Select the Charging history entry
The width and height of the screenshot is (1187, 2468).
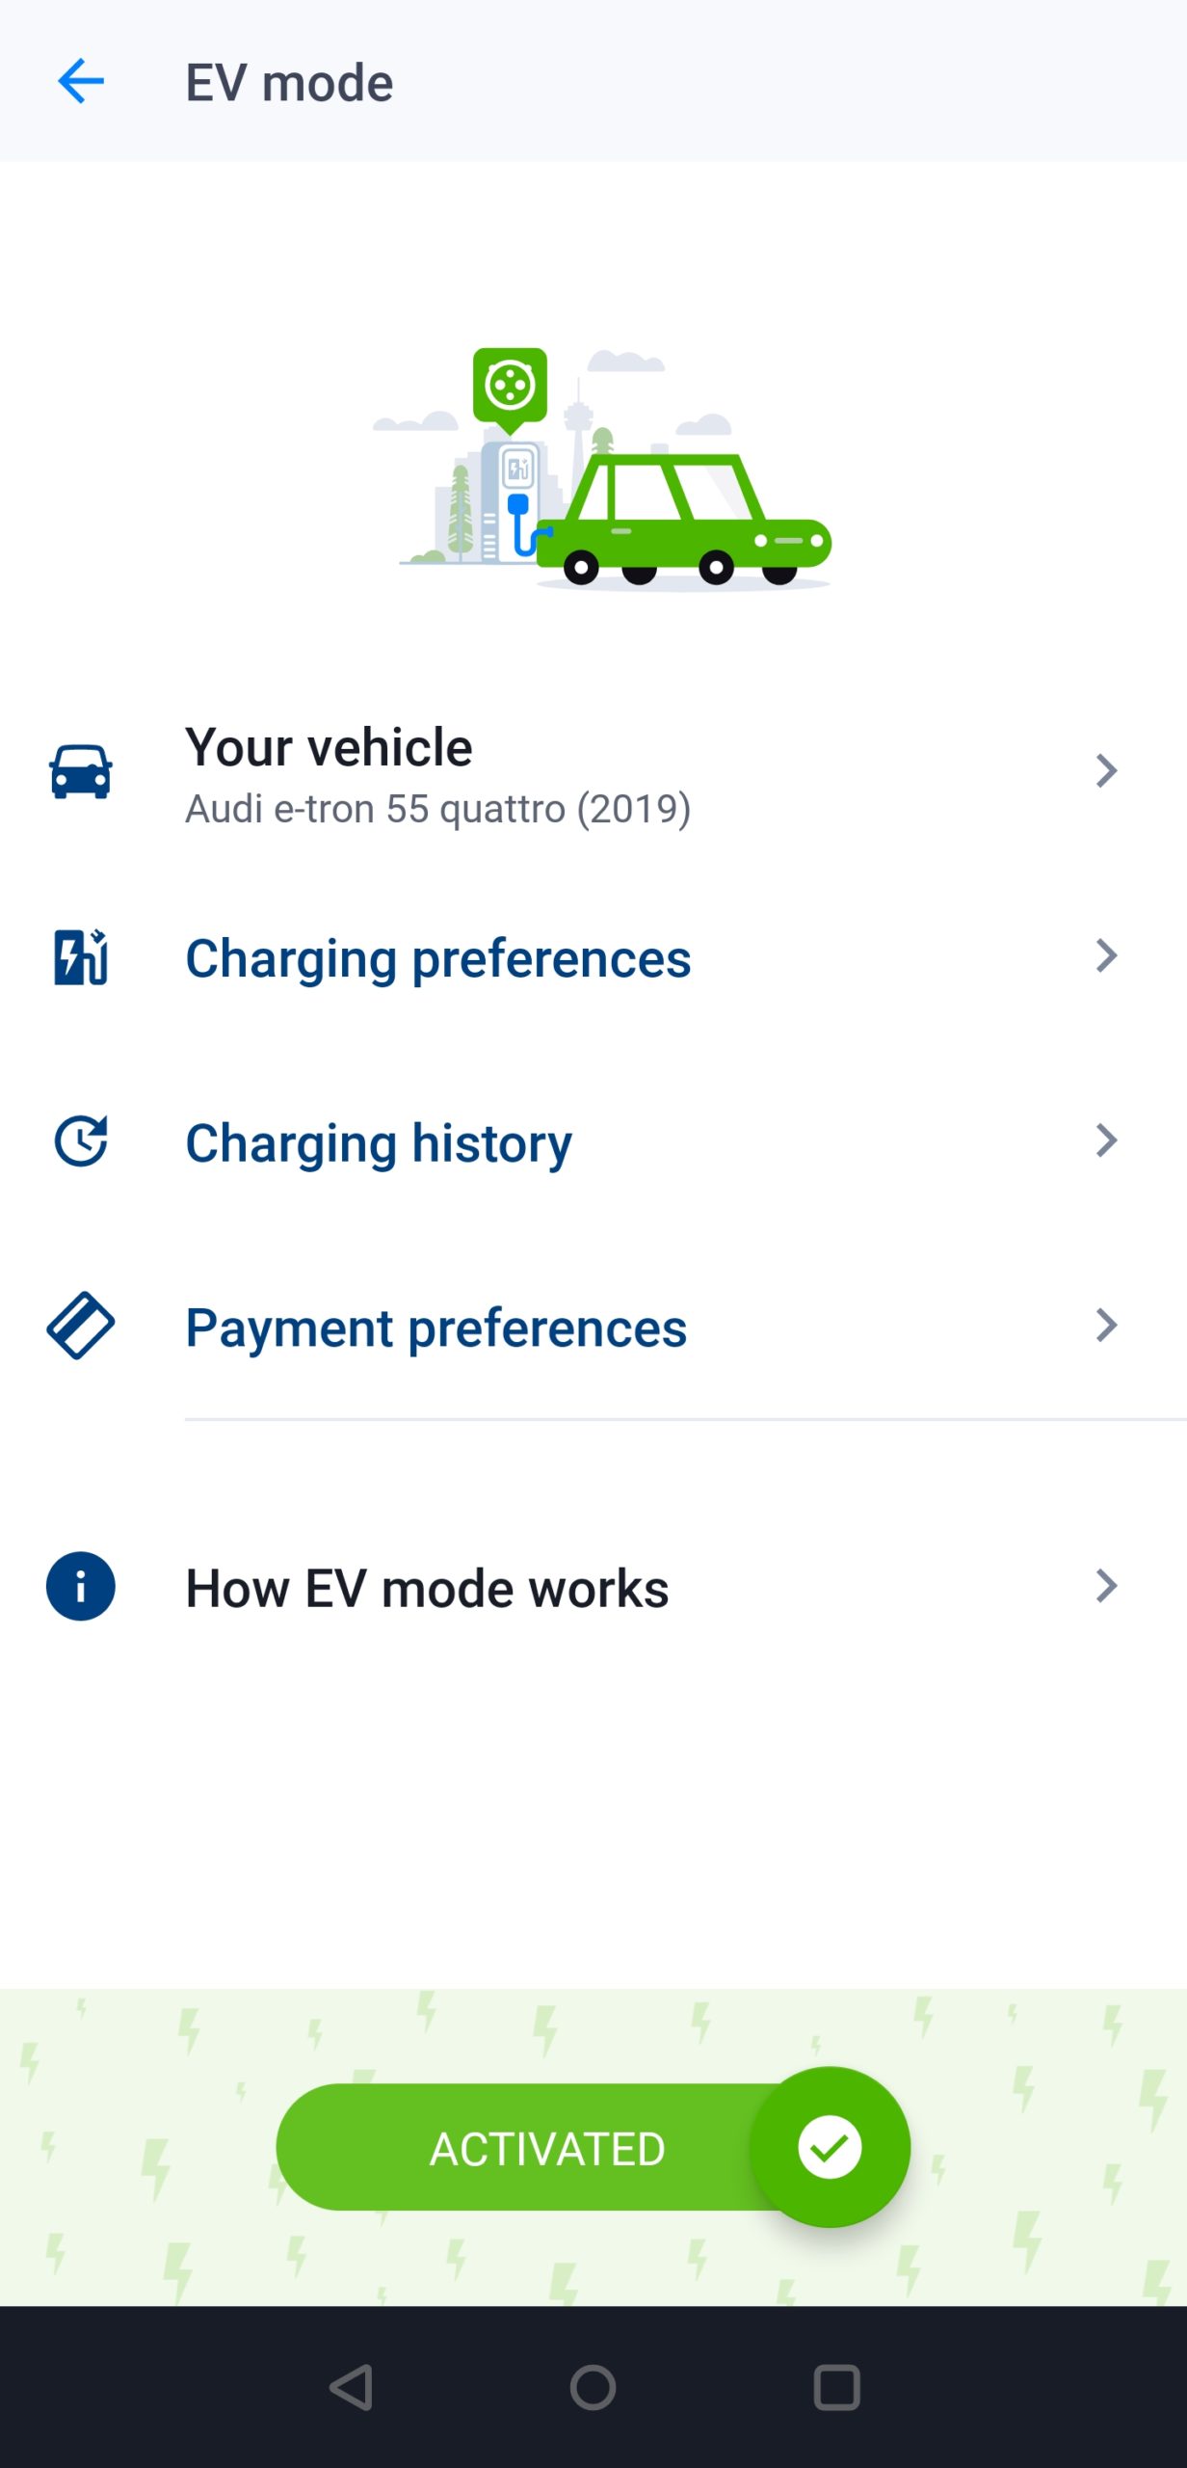point(379,1143)
